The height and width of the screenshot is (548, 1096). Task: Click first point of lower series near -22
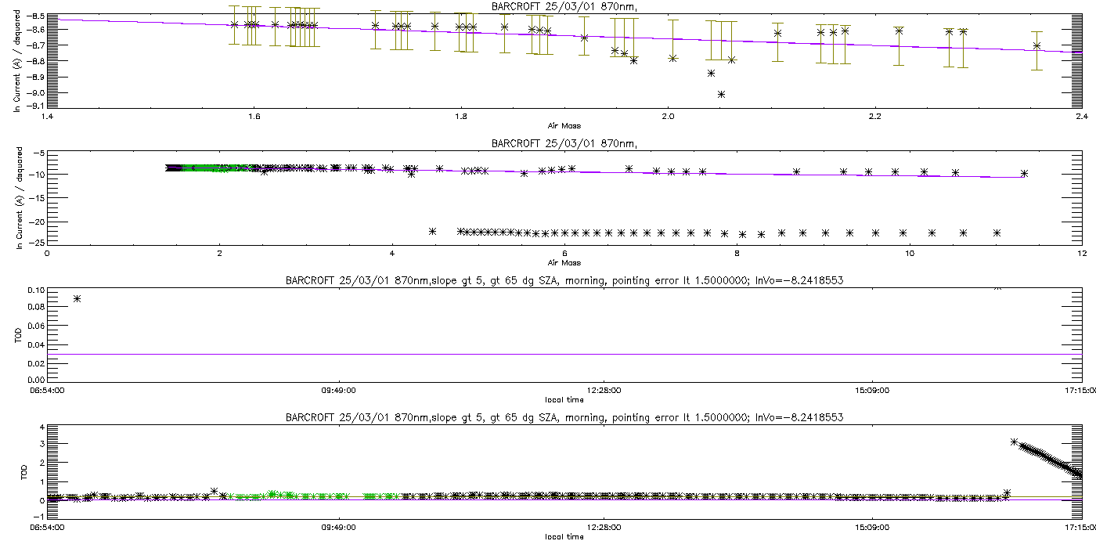tap(432, 231)
